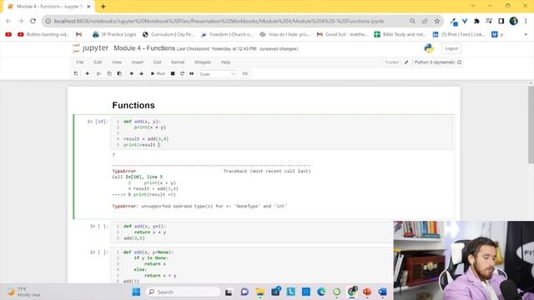Open the Insert menu
534x300 pixels.
click(137, 62)
